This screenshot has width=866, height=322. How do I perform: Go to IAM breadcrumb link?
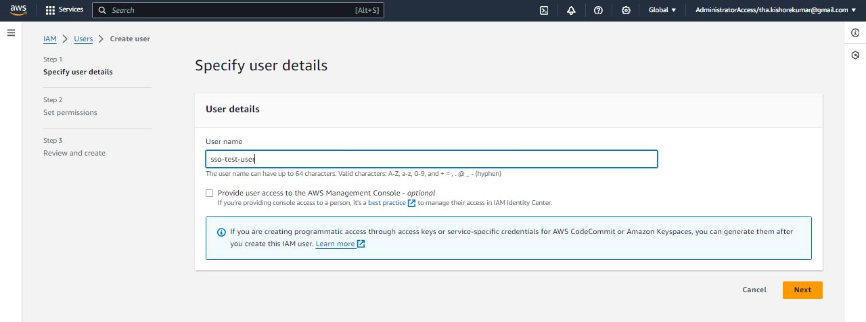pos(50,39)
